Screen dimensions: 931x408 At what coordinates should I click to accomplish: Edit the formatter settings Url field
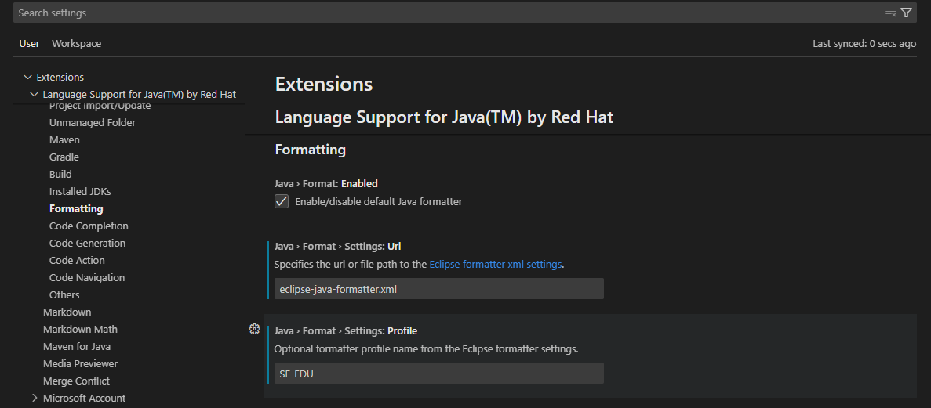click(438, 289)
